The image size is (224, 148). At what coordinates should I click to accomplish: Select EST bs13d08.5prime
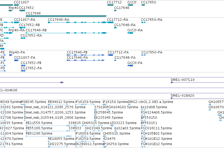143,110
